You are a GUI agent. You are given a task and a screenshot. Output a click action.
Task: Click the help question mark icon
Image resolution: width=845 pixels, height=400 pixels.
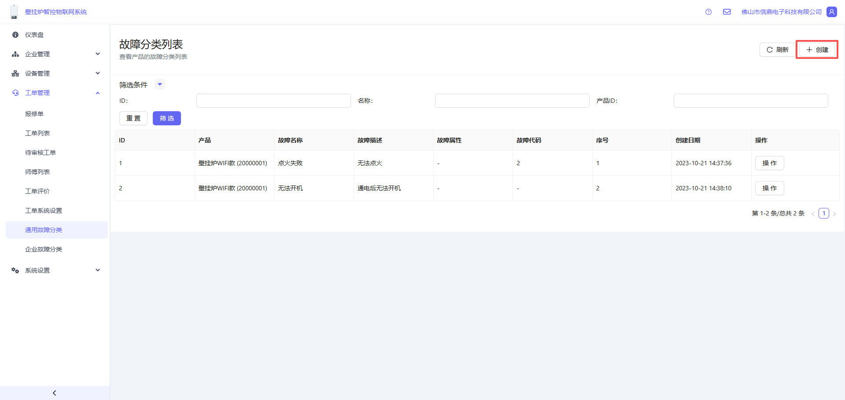tap(708, 12)
